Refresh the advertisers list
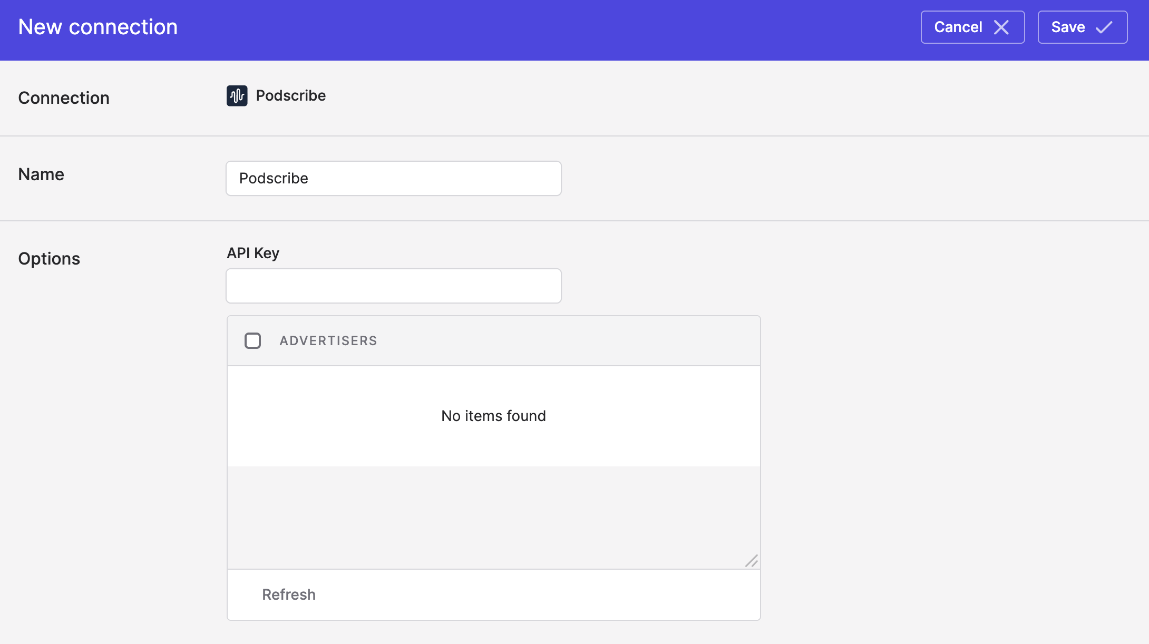The image size is (1149, 644). [289, 594]
